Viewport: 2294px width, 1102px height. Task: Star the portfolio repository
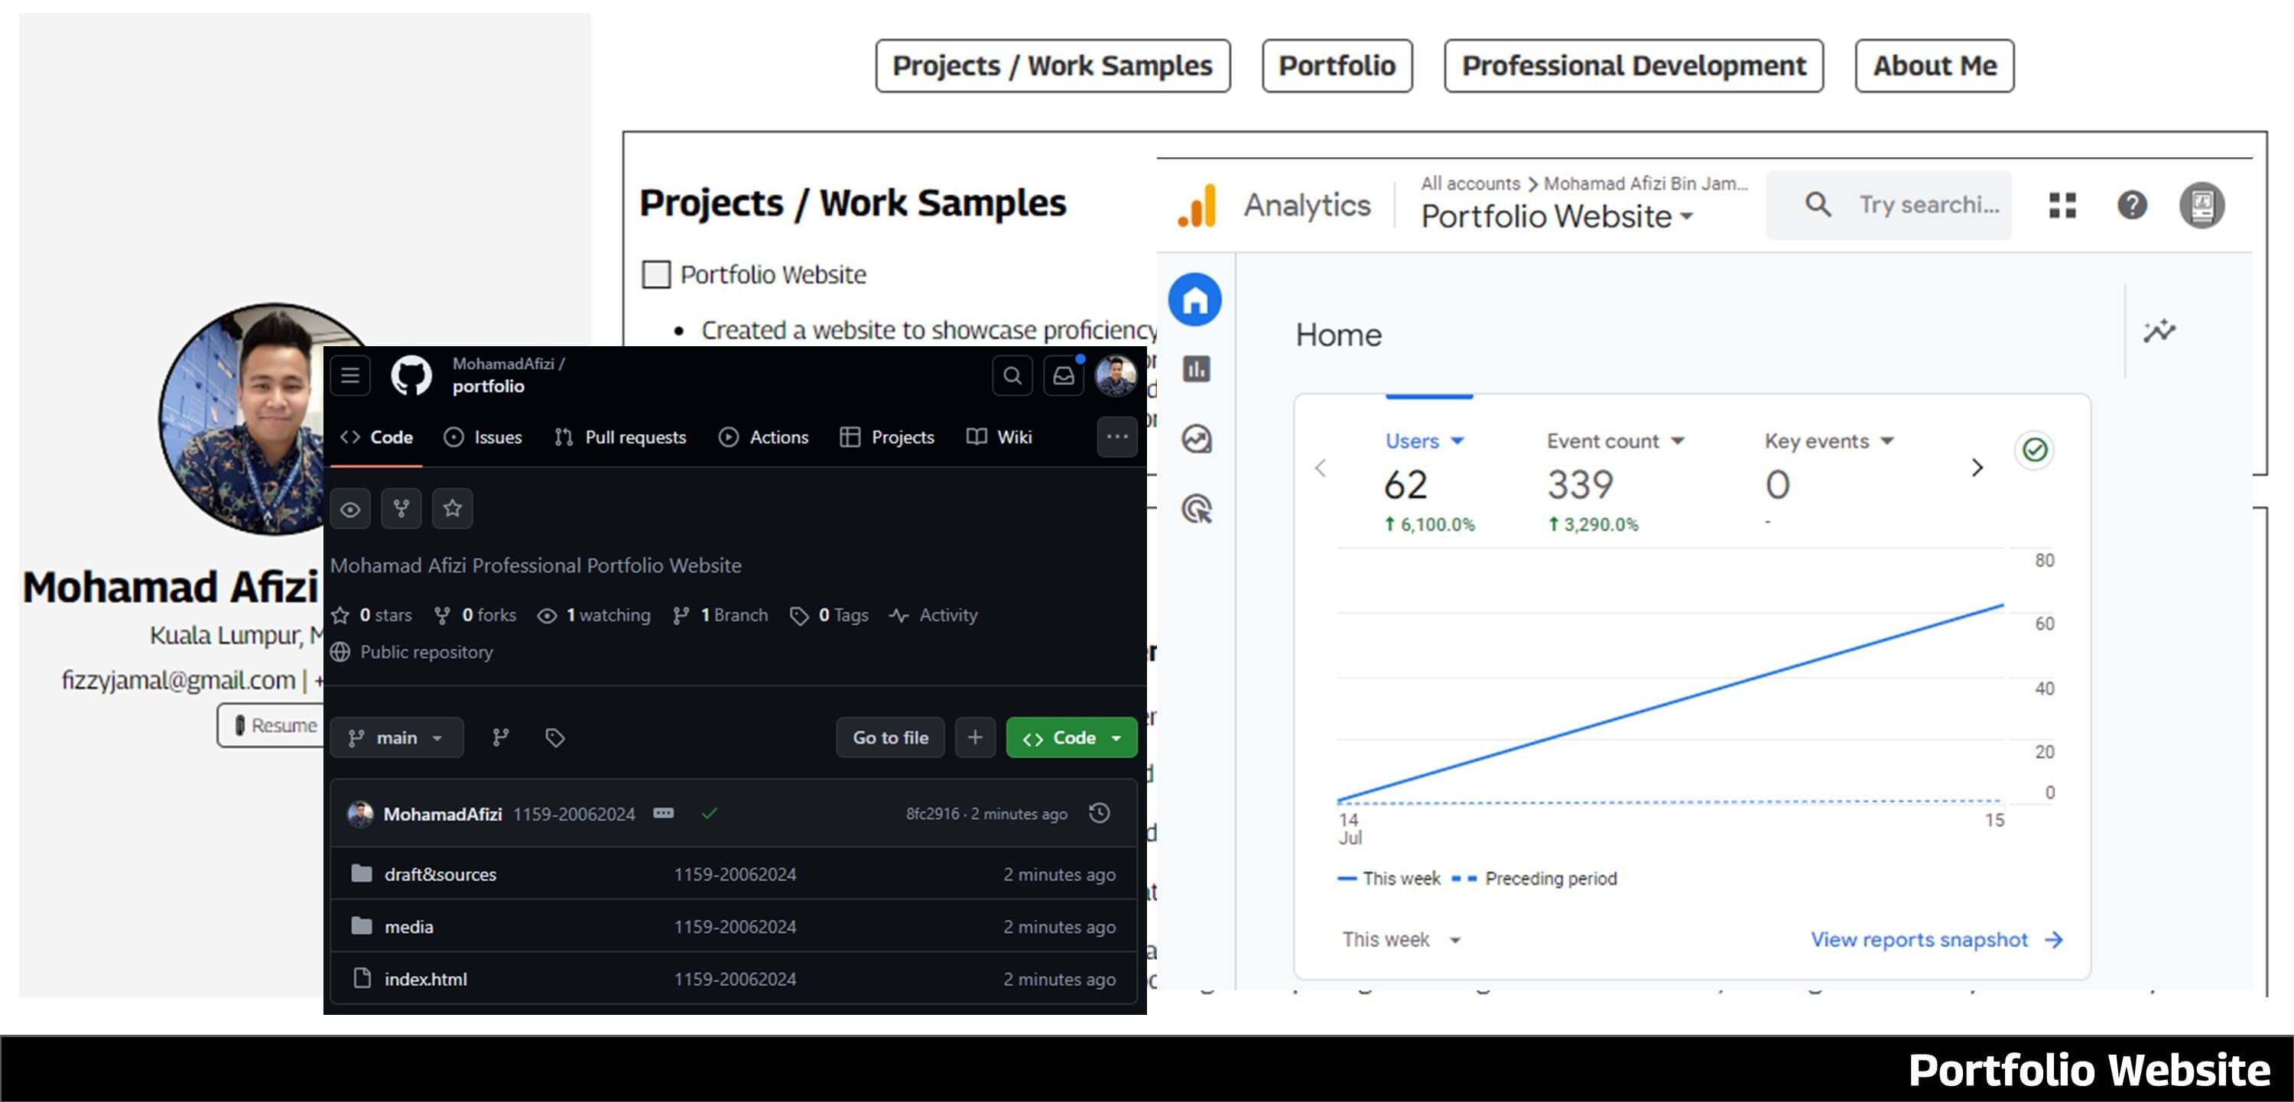pyautogui.click(x=453, y=509)
